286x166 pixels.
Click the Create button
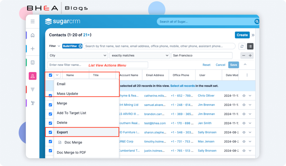(x=242, y=35)
